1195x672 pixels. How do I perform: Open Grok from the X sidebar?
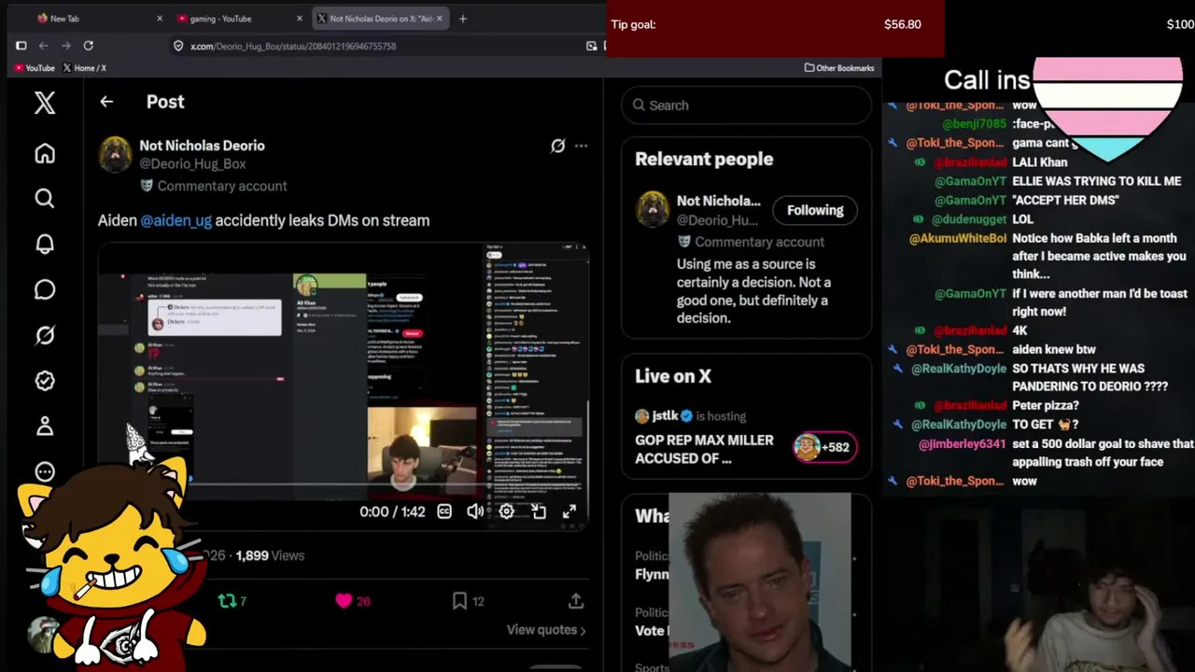click(x=45, y=335)
